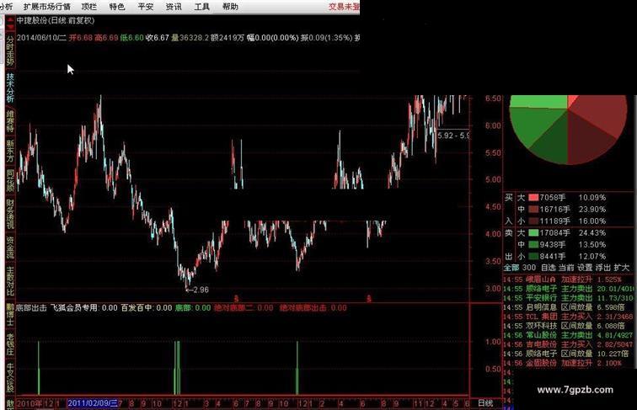Click the 吉电股份 主力买入 alert row
Image resolution: width=637 pixels, height=410 pixels.
569,344
